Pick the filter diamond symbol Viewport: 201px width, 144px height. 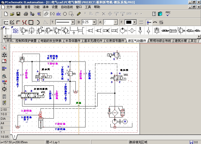tap(132, 31)
